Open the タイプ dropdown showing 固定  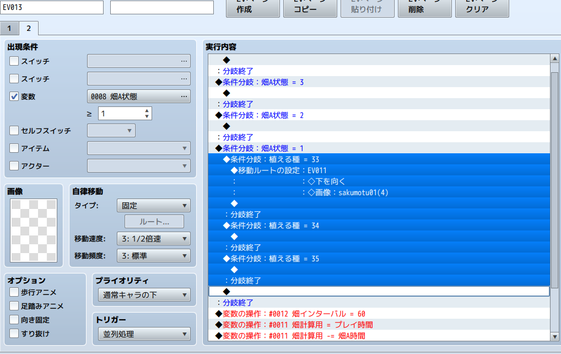154,206
